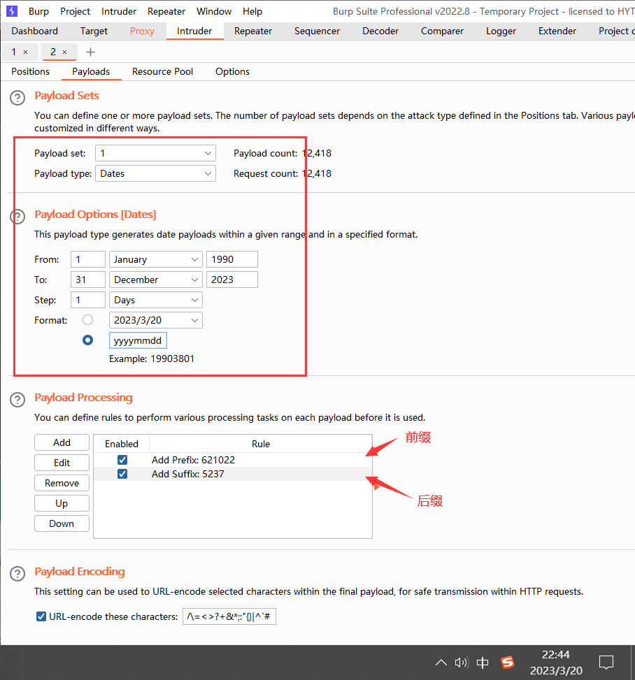Open the Resource Pool sub-tab
Screen dimensions: 635x680
tap(163, 71)
